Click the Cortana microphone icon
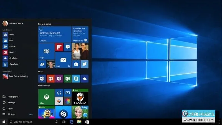The width and height of the screenshot is (222, 125). point(57,122)
